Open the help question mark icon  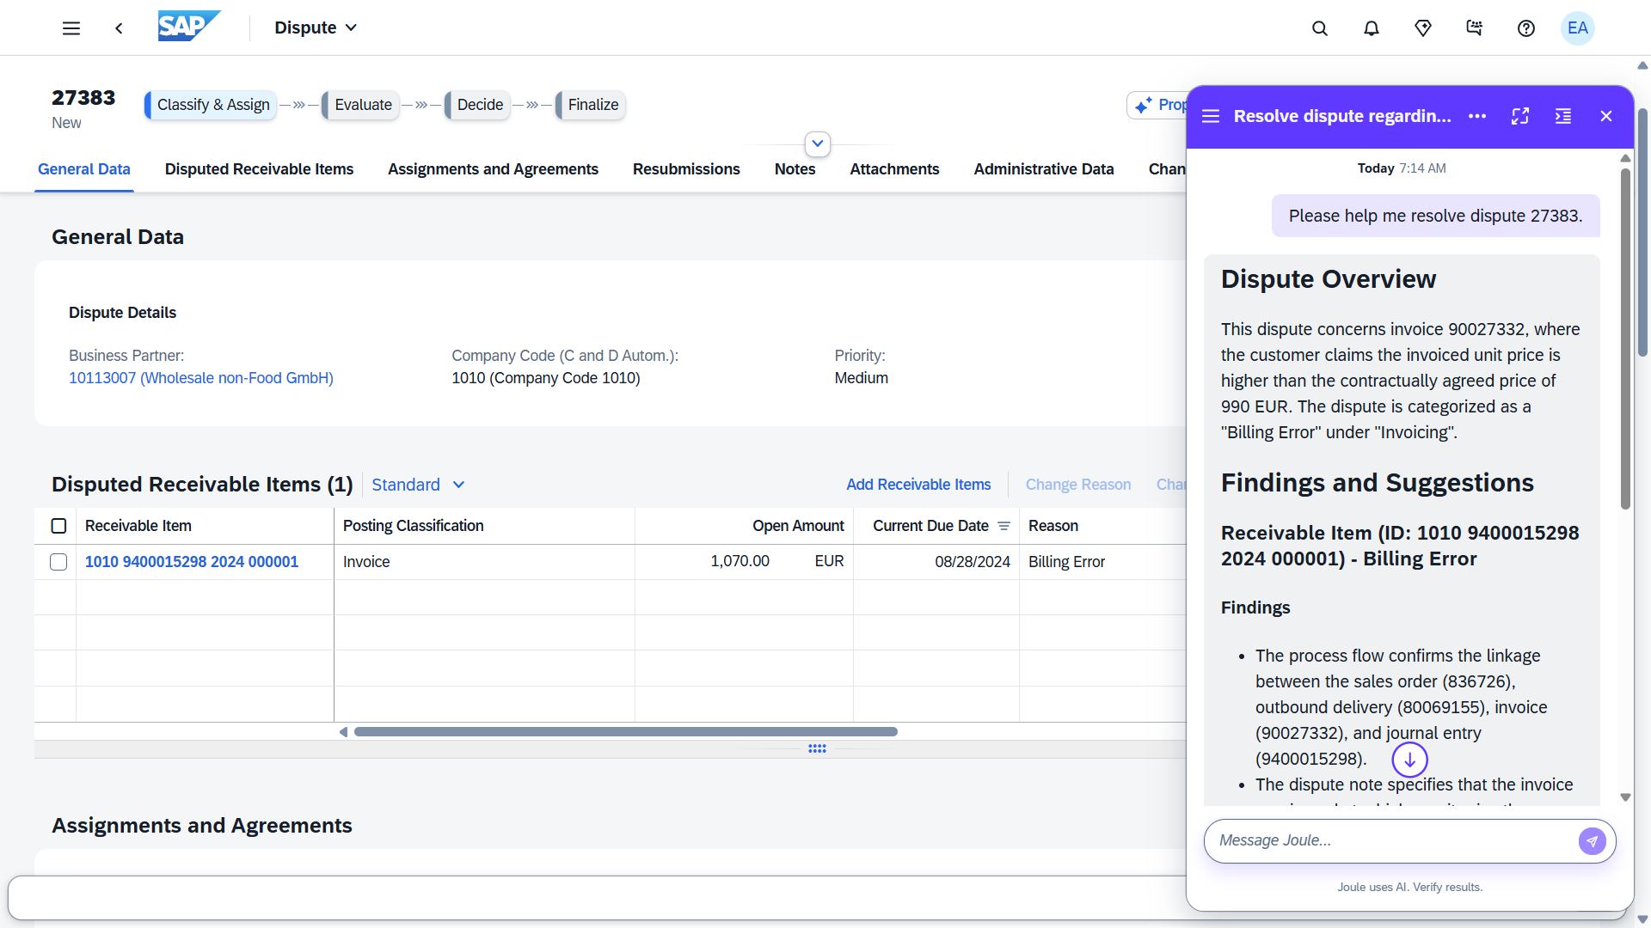coord(1525,28)
